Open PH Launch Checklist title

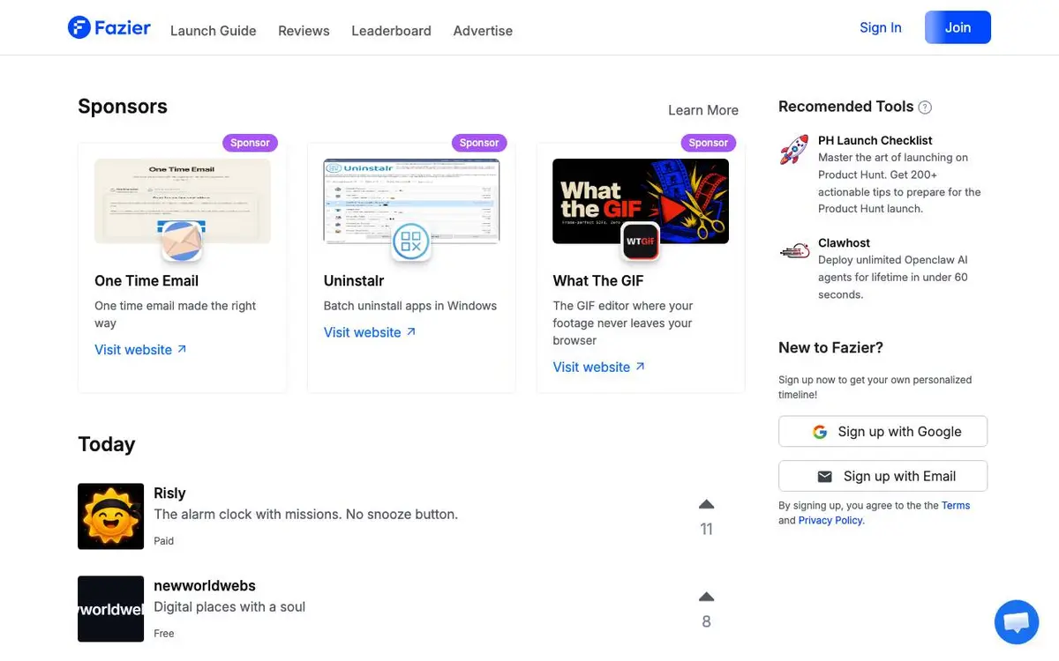[x=875, y=140]
